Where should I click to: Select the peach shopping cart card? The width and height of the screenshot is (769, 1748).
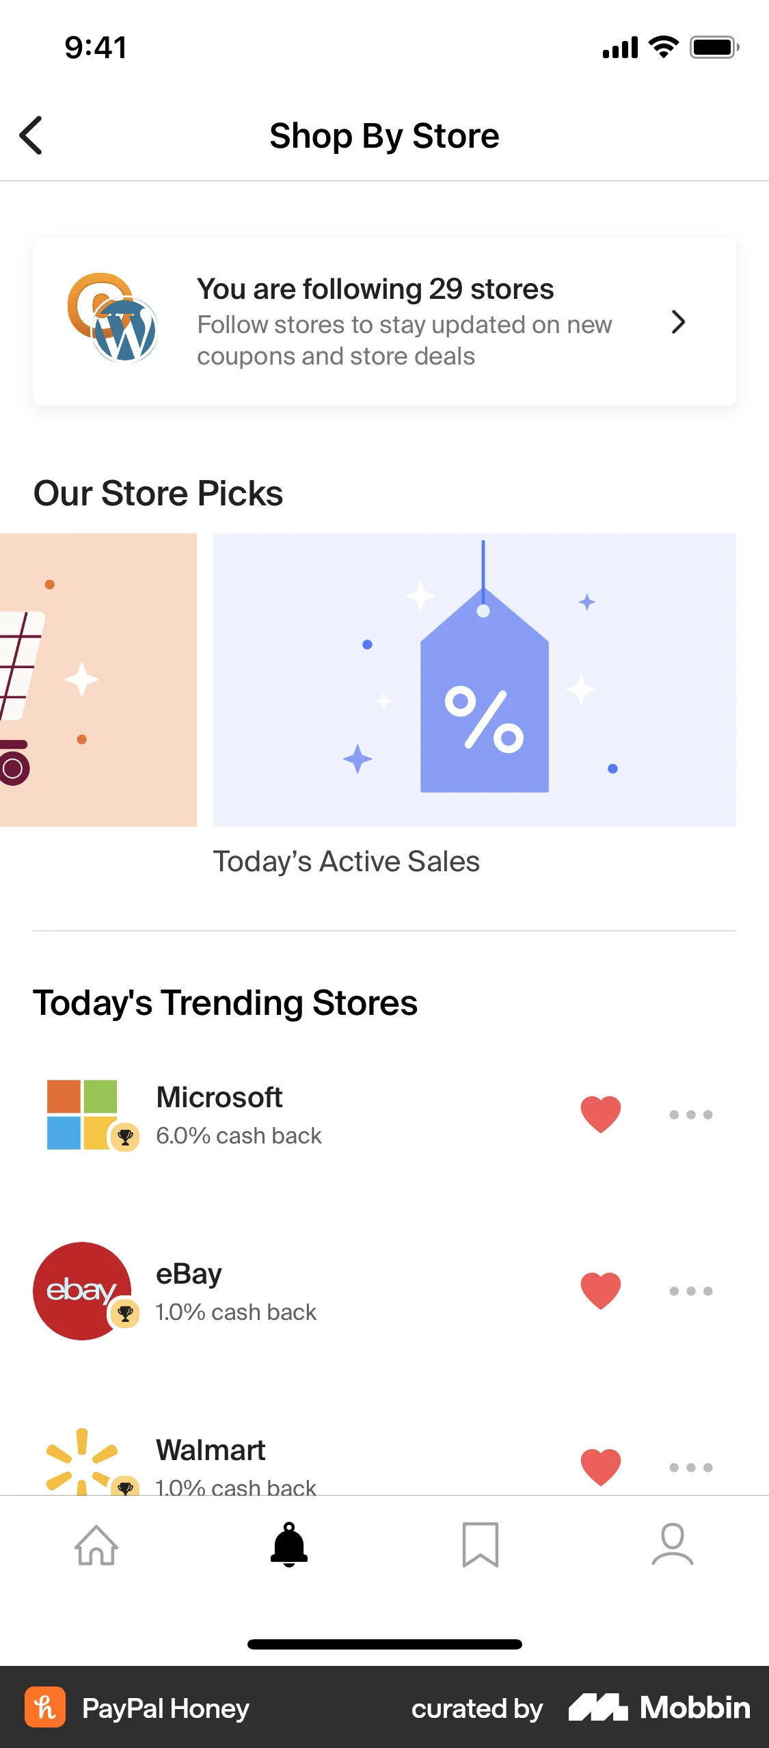[98, 680]
